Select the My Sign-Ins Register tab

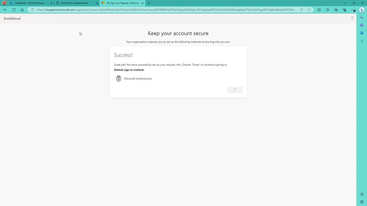tap(123, 3)
